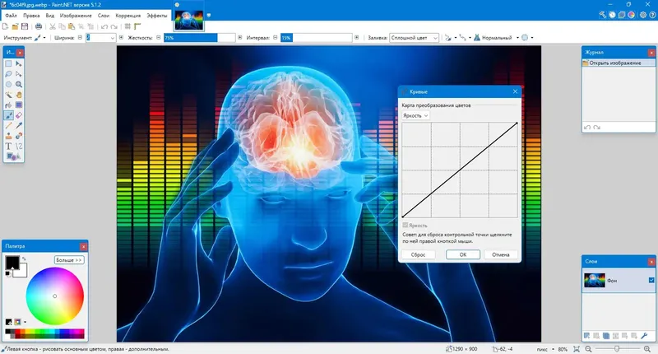This screenshot has height=354, width=658.
Task: Select the Recolor tool
Action: point(19,136)
